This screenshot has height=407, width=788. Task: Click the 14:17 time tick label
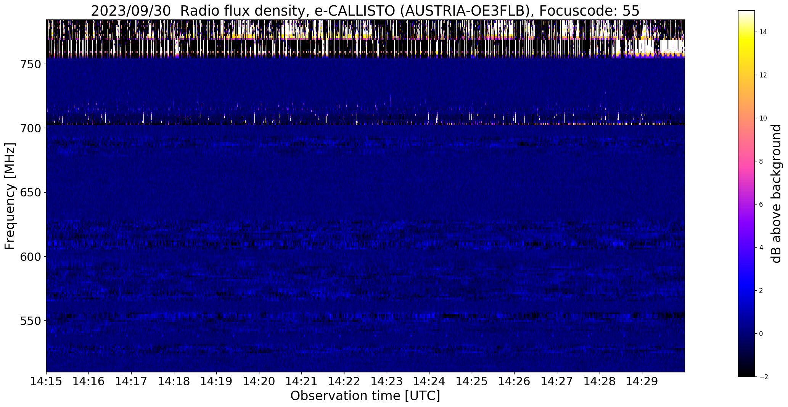click(132, 381)
